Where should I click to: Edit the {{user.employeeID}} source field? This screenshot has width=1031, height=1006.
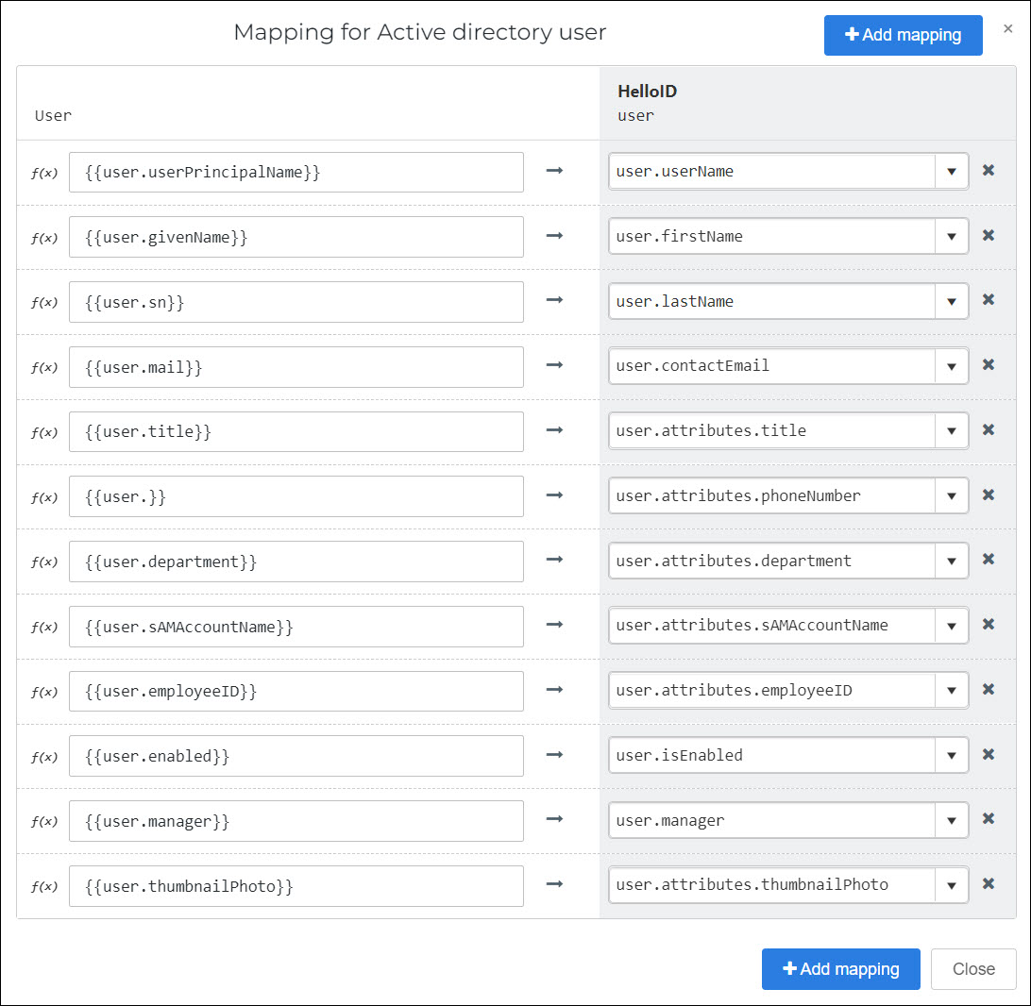point(296,691)
